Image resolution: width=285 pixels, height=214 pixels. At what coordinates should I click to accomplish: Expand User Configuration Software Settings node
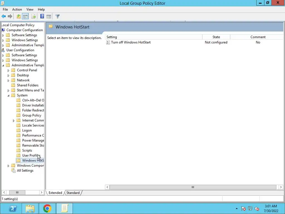tap(3, 55)
